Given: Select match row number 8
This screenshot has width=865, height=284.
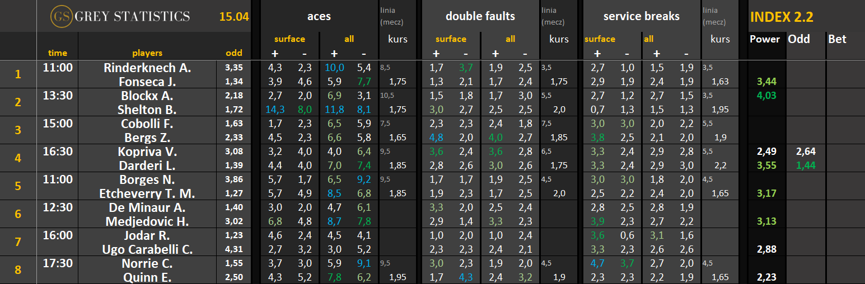Looking at the screenshot, I should click(x=18, y=270).
